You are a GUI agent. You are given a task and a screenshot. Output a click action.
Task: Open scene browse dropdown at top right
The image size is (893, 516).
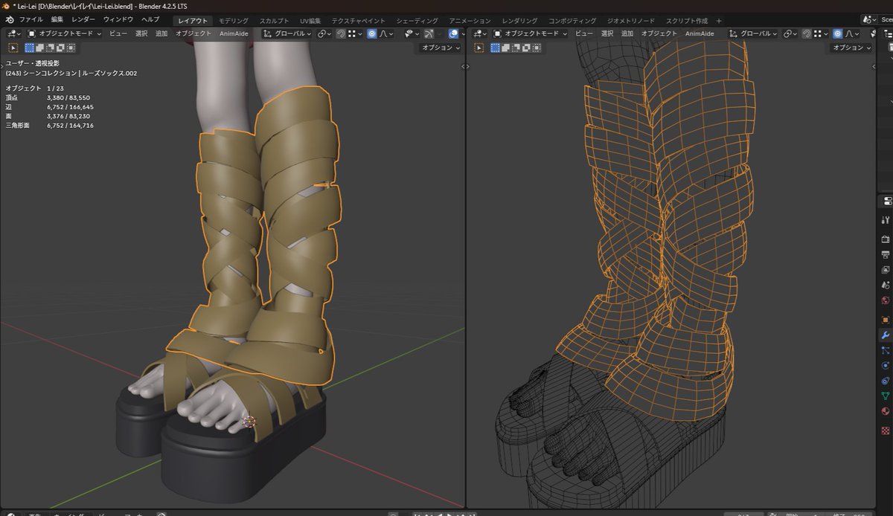click(x=869, y=19)
